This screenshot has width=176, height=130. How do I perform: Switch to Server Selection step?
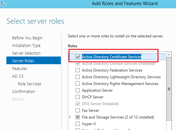coord(26,53)
